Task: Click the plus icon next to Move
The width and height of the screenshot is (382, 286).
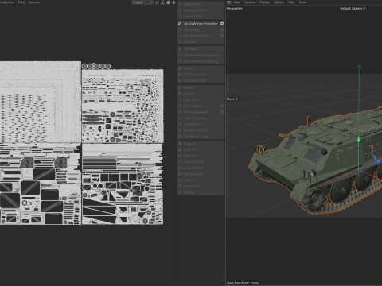Action: [x=236, y=99]
